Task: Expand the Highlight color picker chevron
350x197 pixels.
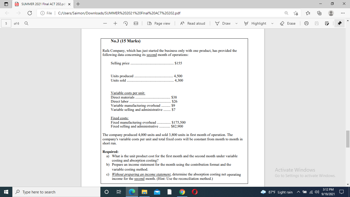Action: (272, 23)
